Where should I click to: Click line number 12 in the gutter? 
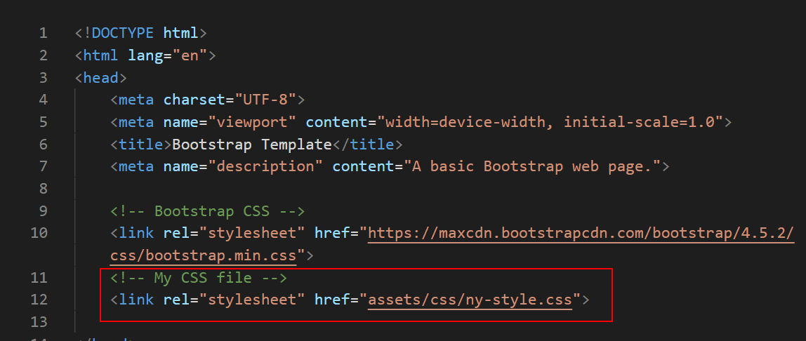pyautogui.click(x=39, y=300)
